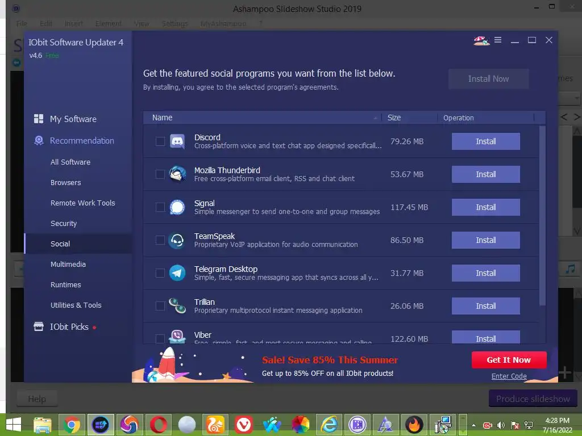The image size is (582, 436).
Task: Click the Free version label
Action: [52, 56]
